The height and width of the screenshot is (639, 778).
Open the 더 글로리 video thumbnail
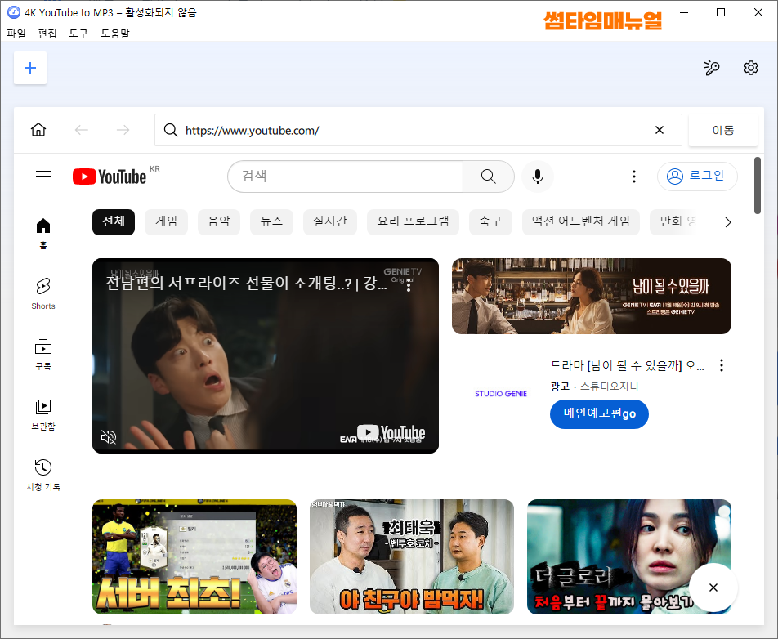(629, 556)
